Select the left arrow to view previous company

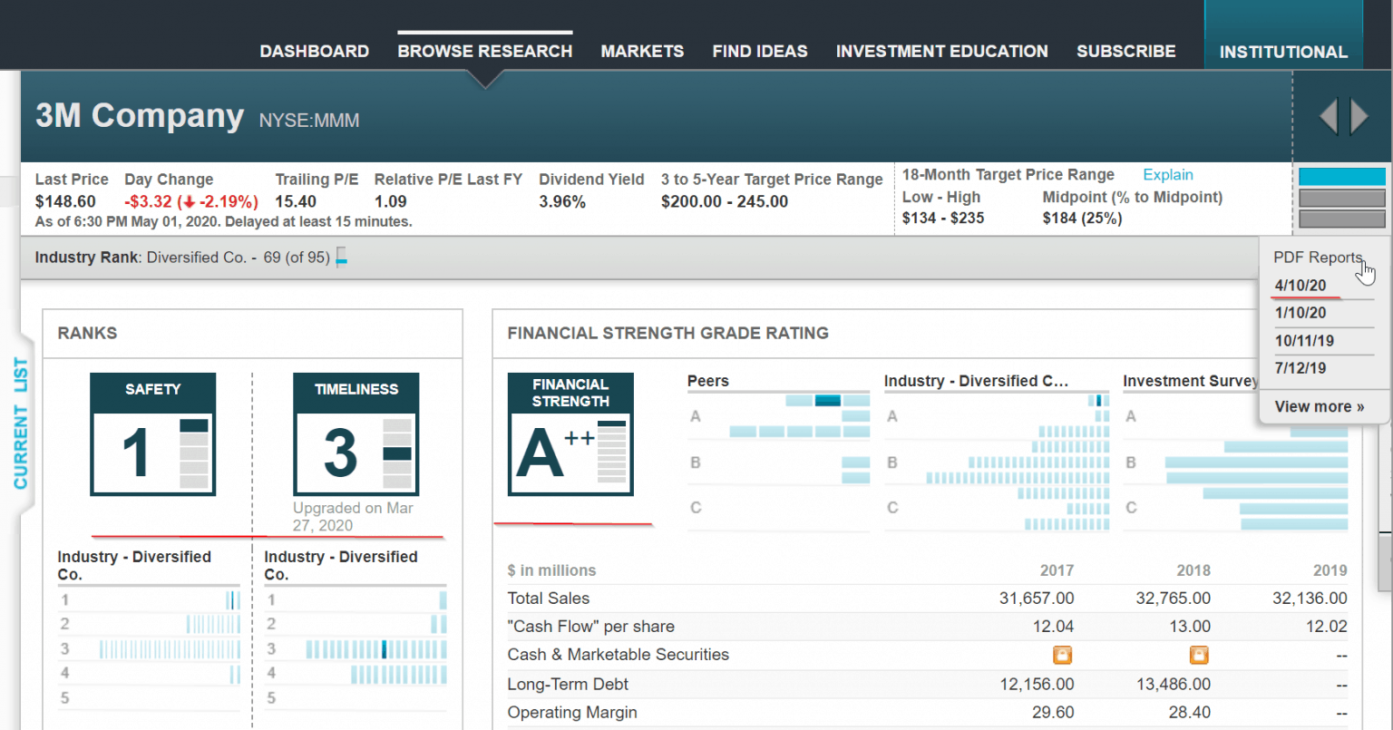click(x=1328, y=116)
